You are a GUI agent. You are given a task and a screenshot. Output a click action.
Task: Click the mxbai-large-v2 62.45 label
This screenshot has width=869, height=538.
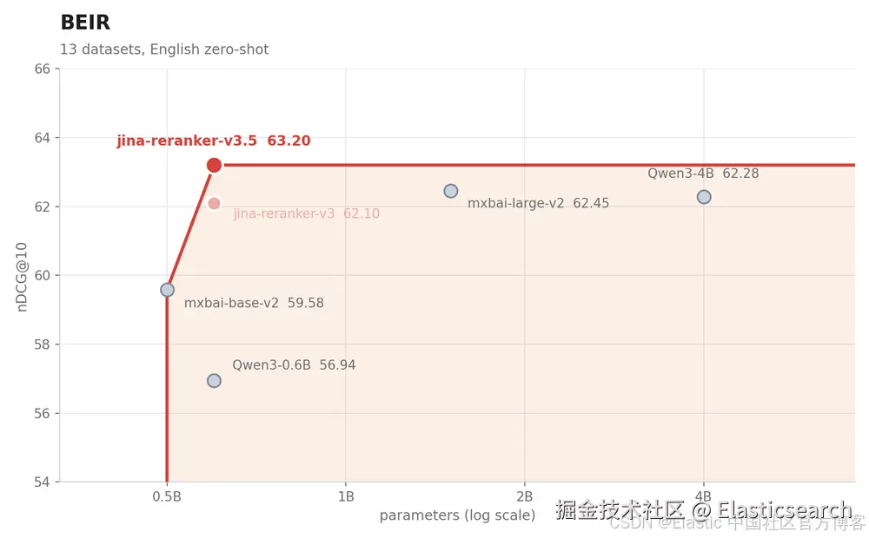pyautogui.click(x=538, y=203)
